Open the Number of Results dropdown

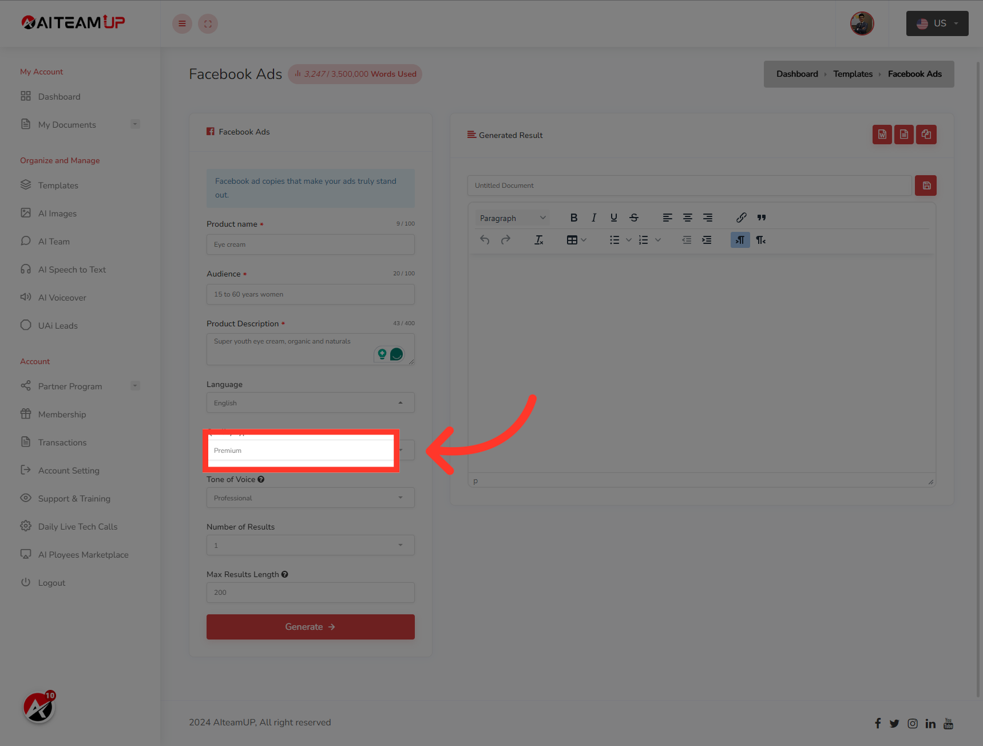tap(310, 545)
